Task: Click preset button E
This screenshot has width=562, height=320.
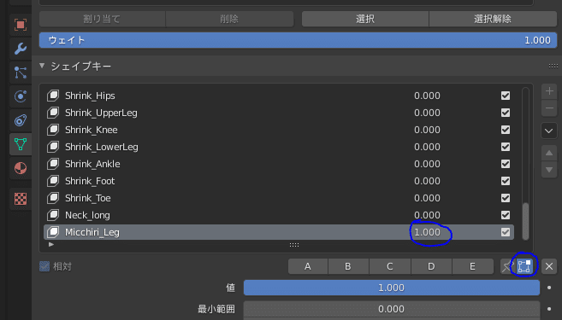Action: 473,266
